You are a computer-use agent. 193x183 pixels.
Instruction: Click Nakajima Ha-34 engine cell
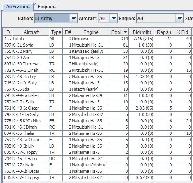pos(91,95)
